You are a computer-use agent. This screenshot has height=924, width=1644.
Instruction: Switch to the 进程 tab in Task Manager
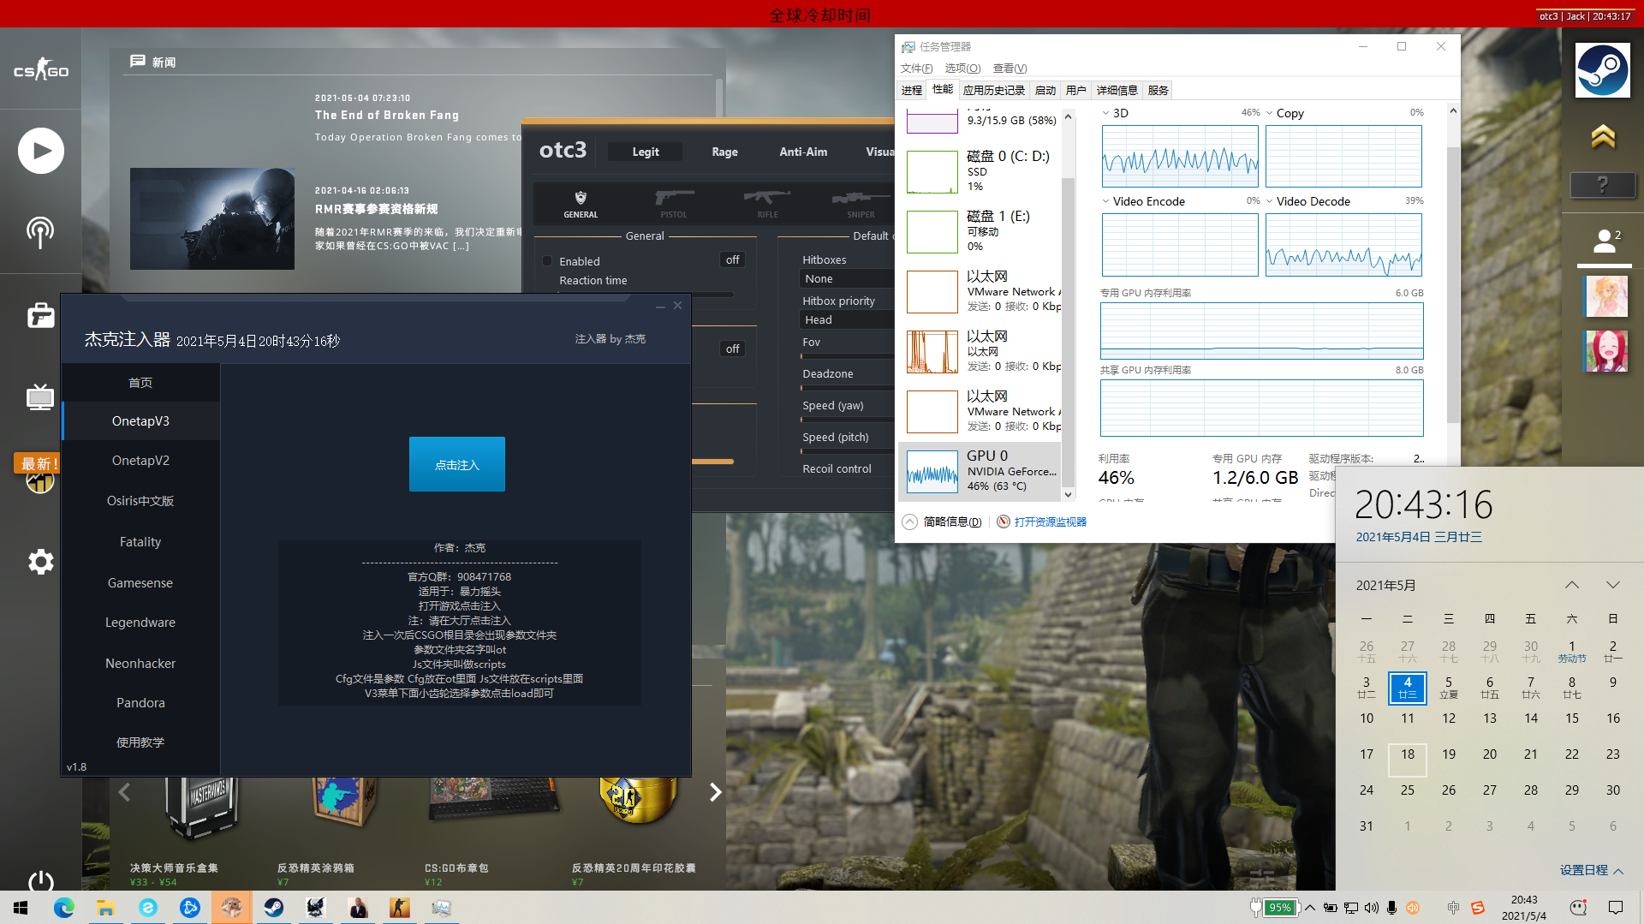(x=911, y=91)
